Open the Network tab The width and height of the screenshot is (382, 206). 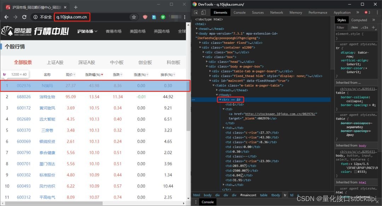[x=277, y=12]
